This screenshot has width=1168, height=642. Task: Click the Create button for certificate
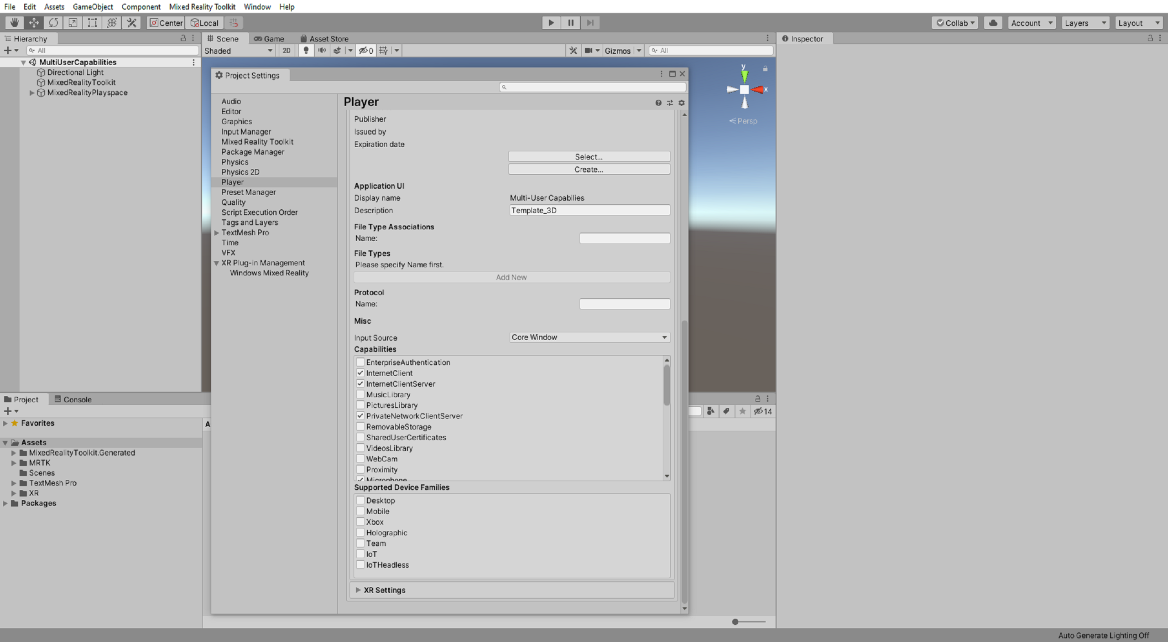point(589,170)
